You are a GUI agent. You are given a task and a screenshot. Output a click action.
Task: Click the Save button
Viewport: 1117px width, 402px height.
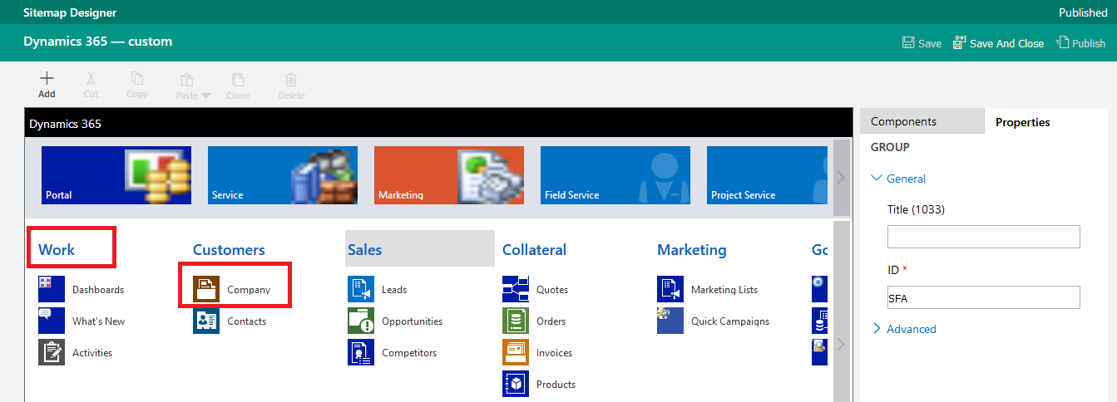[922, 43]
